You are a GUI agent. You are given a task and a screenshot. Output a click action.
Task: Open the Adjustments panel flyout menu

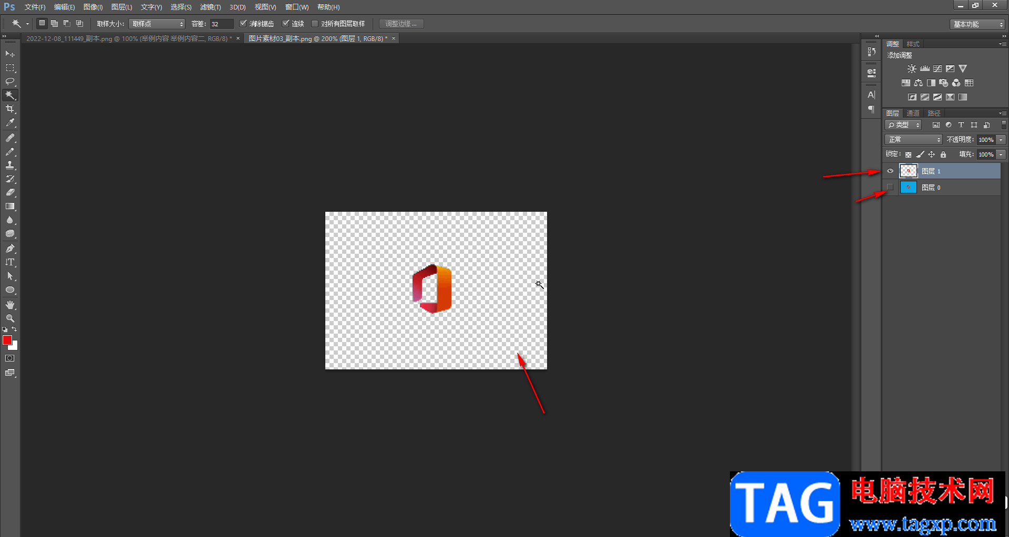point(1003,44)
